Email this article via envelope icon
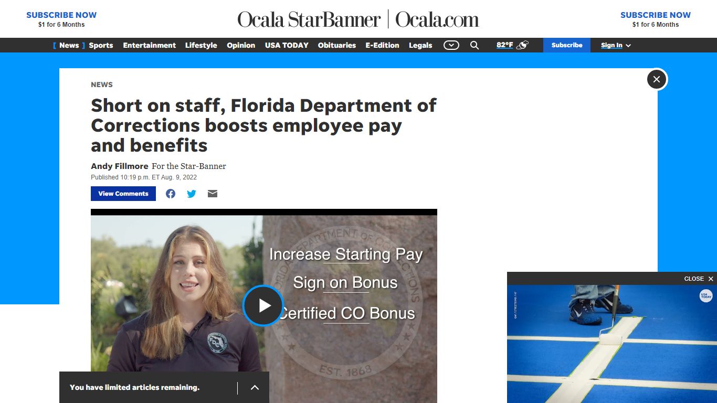 pos(213,194)
